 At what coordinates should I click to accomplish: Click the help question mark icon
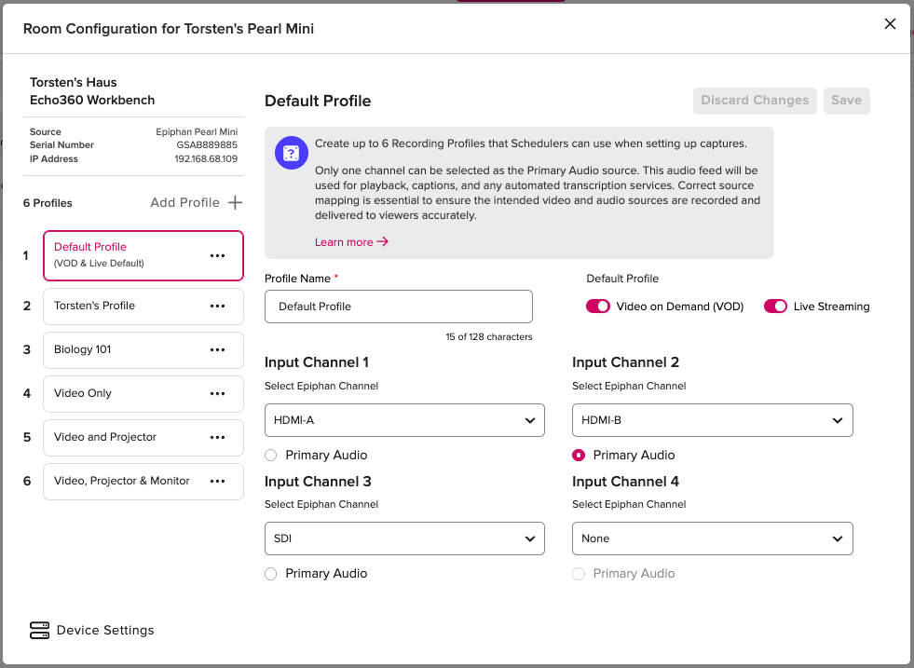(x=291, y=153)
